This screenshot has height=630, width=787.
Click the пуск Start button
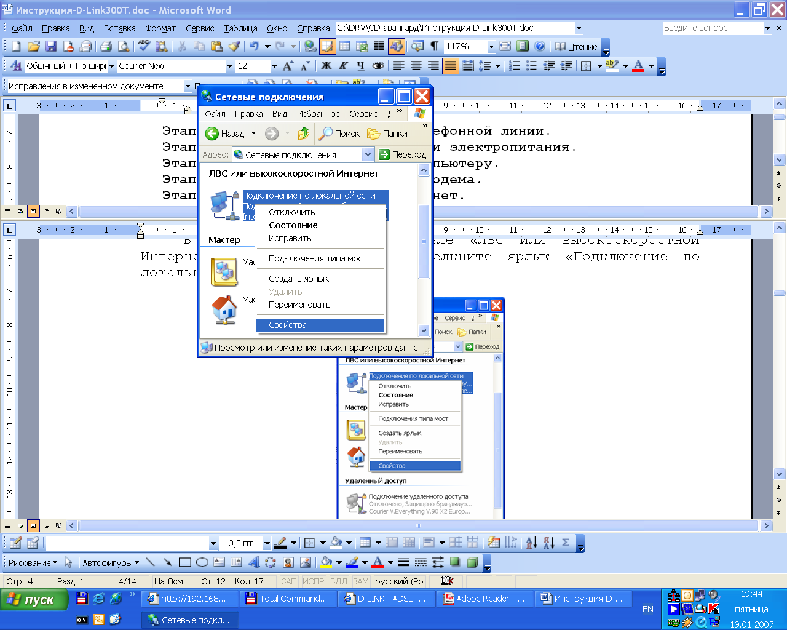coord(34,600)
